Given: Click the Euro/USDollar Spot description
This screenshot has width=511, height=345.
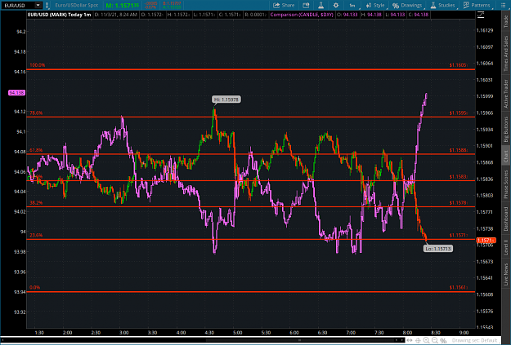Looking at the screenshot, I should click(x=77, y=5).
